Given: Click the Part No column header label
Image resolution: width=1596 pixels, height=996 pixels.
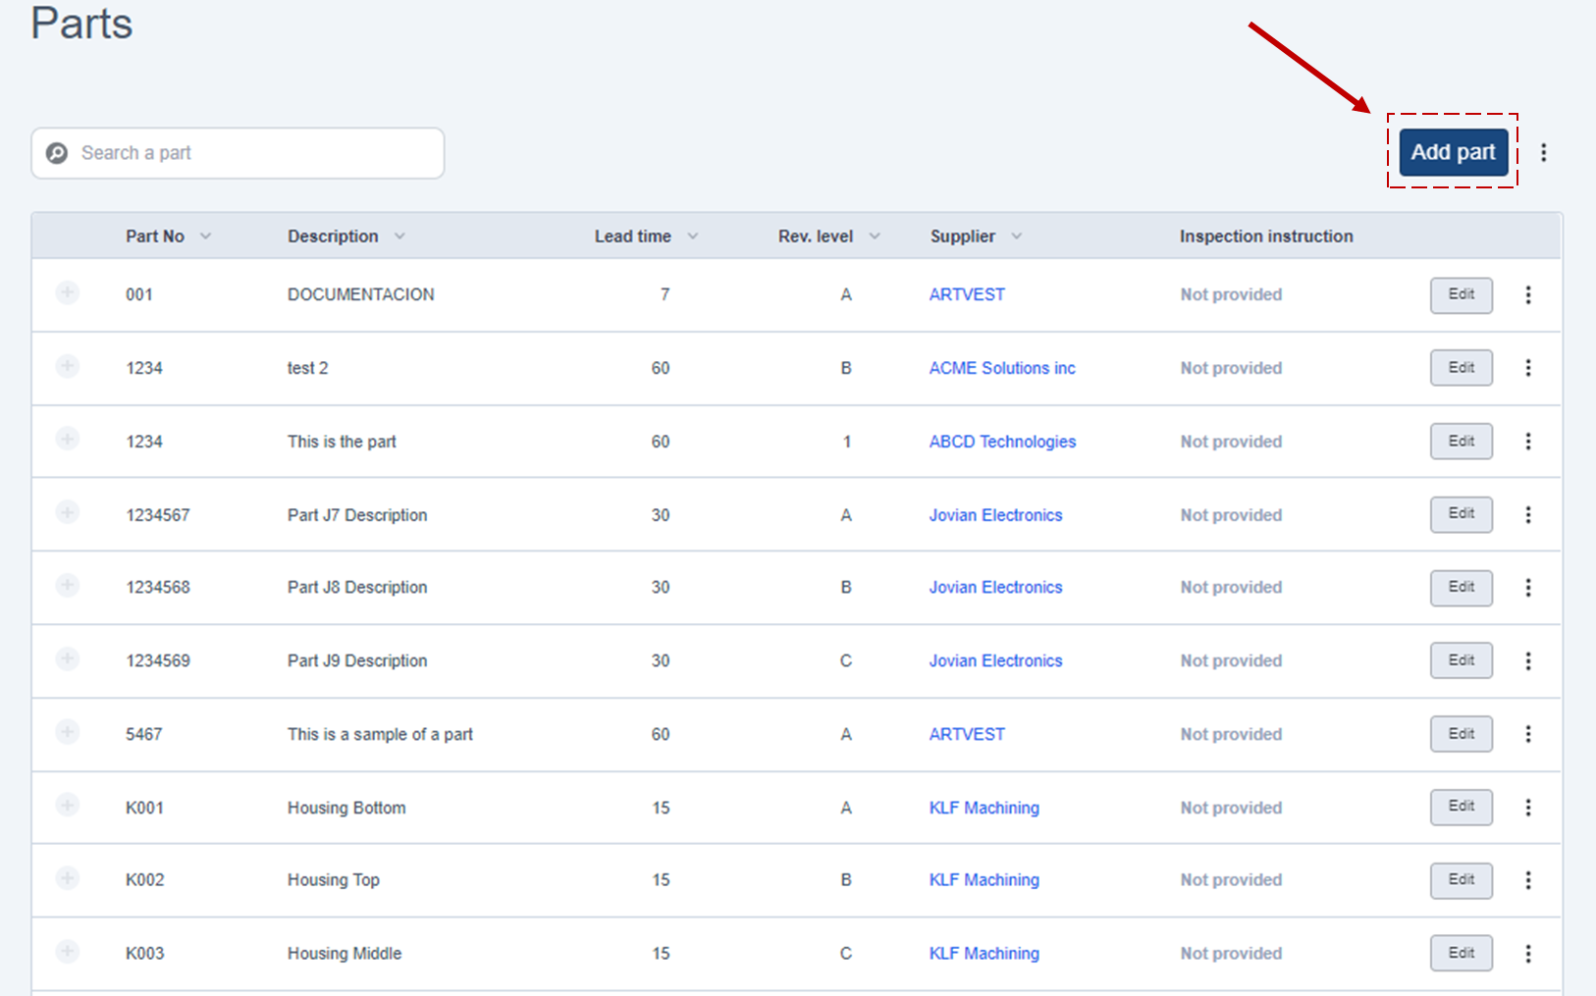Looking at the screenshot, I should tap(155, 236).
